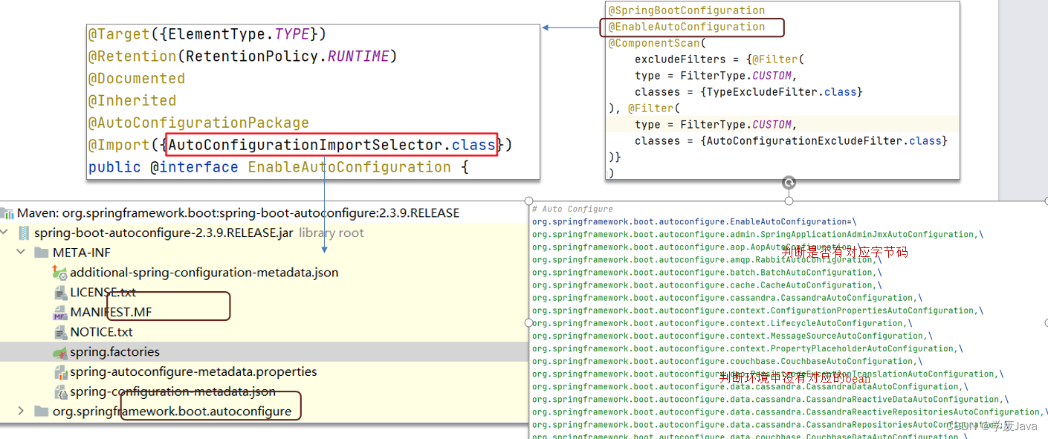Select LICENSE.txt in the tree
The height and width of the screenshot is (439, 1048).
point(103,293)
